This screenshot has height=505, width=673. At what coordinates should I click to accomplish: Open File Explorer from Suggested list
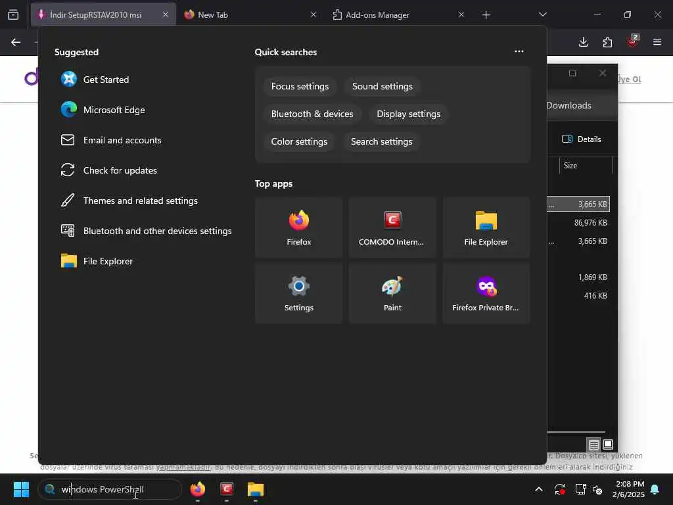(x=97, y=261)
